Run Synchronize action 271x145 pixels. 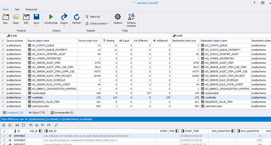(x=51, y=19)
